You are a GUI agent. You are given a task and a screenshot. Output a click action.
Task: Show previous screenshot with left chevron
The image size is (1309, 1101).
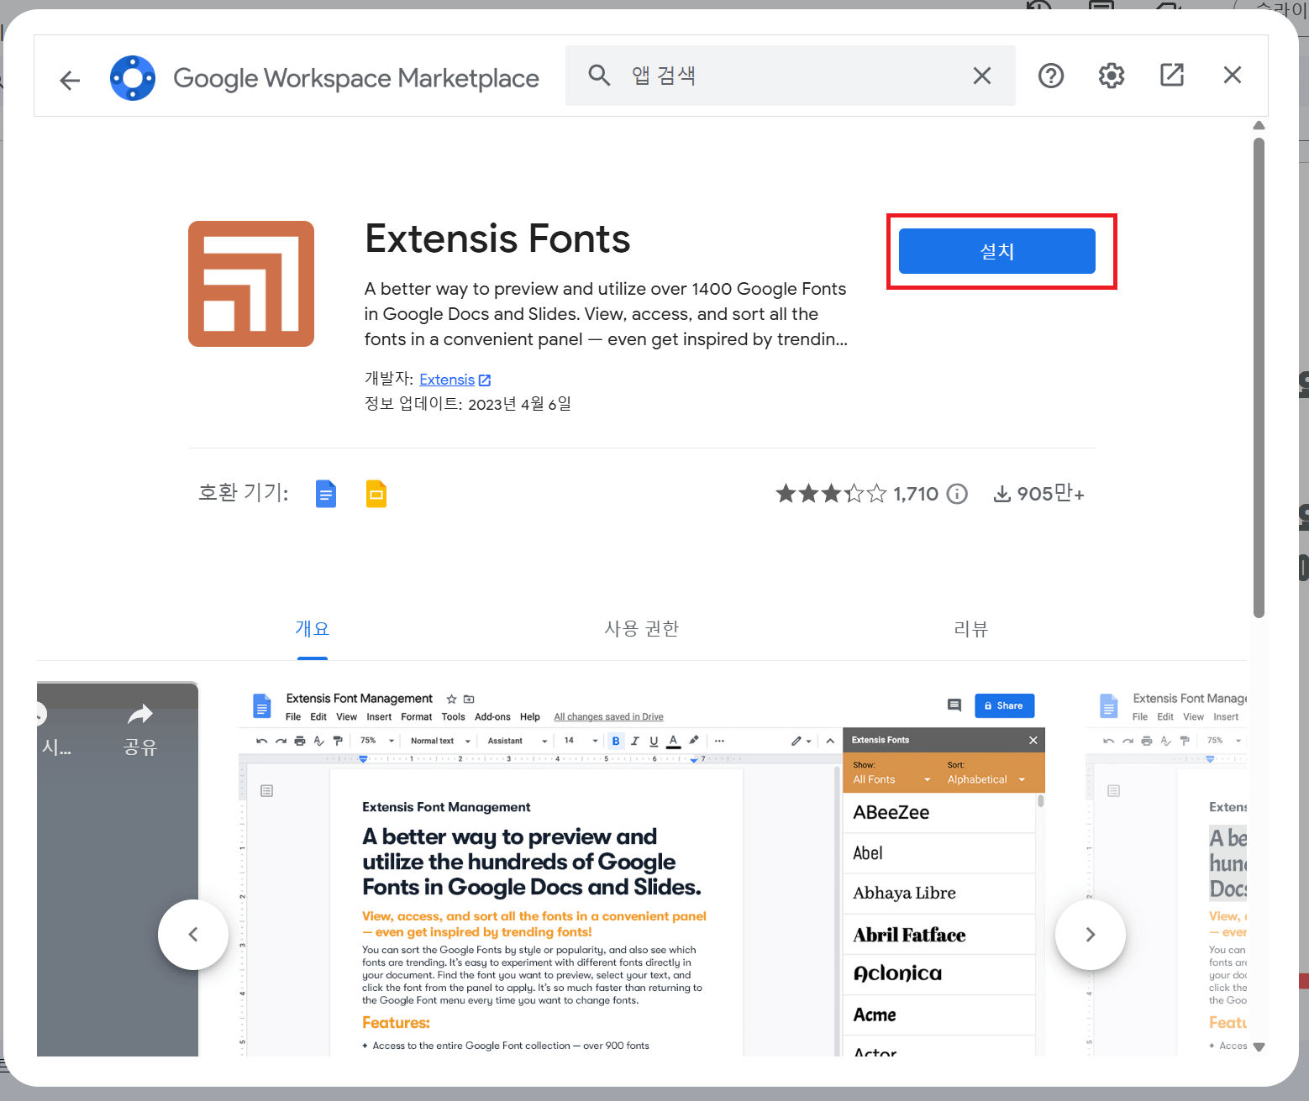point(193,935)
